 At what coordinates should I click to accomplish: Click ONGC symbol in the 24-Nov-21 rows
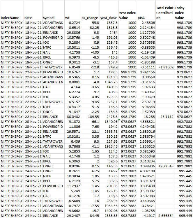click(48, 171)
